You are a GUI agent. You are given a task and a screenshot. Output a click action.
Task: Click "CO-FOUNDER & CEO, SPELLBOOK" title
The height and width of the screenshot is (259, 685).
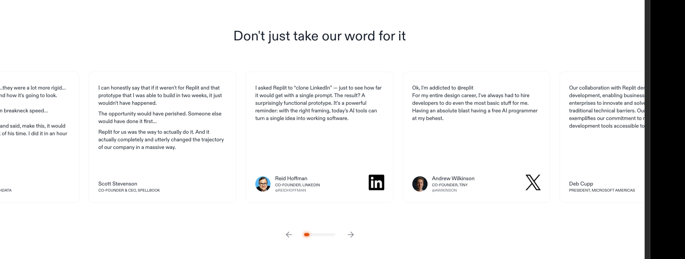coord(129,190)
